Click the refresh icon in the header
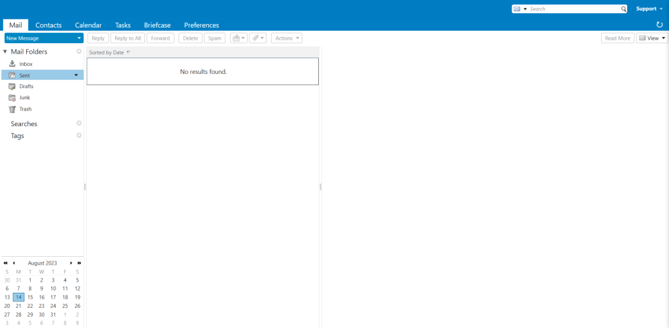The width and height of the screenshot is (669, 328). coord(659,25)
